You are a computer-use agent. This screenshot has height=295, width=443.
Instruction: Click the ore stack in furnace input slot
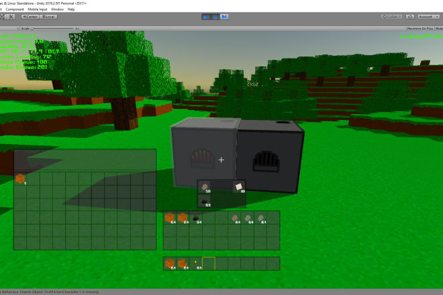click(205, 187)
